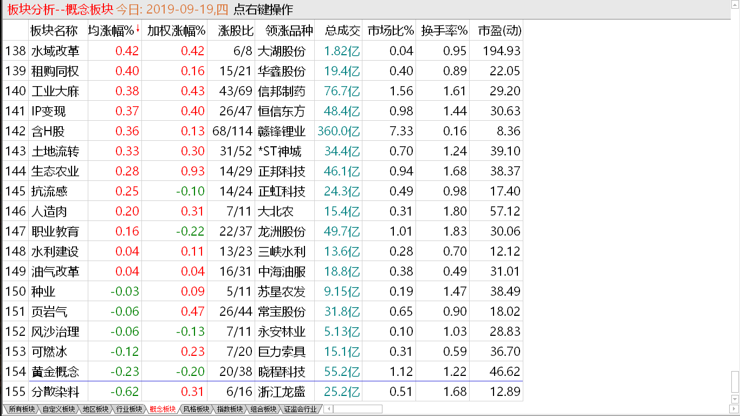This screenshot has height=416, width=740.
Task: Select the 地区板块 tab
Action: pyautogui.click(x=95, y=409)
